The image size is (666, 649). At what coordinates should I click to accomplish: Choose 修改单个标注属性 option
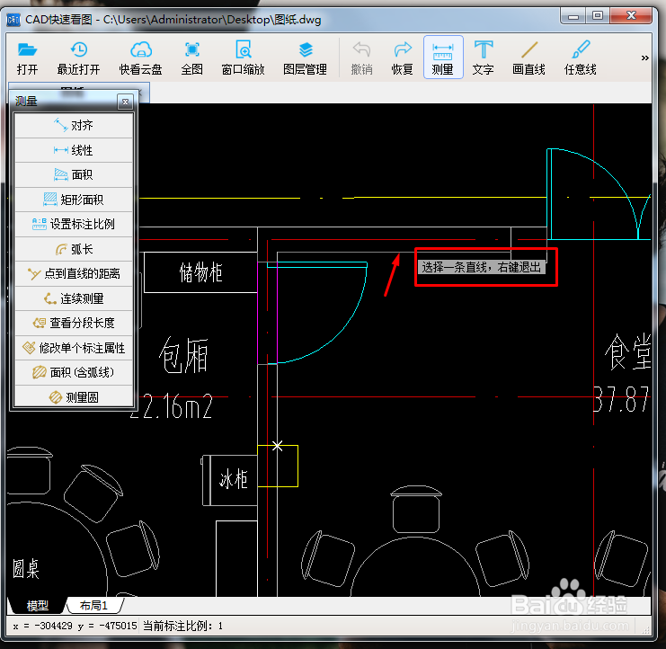point(74,348)
